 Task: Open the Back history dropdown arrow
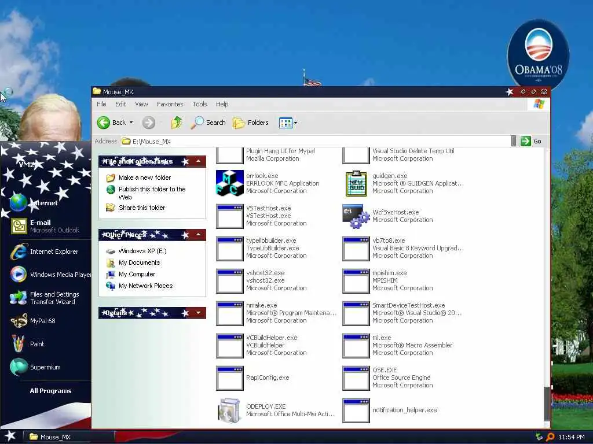point(131,123)
